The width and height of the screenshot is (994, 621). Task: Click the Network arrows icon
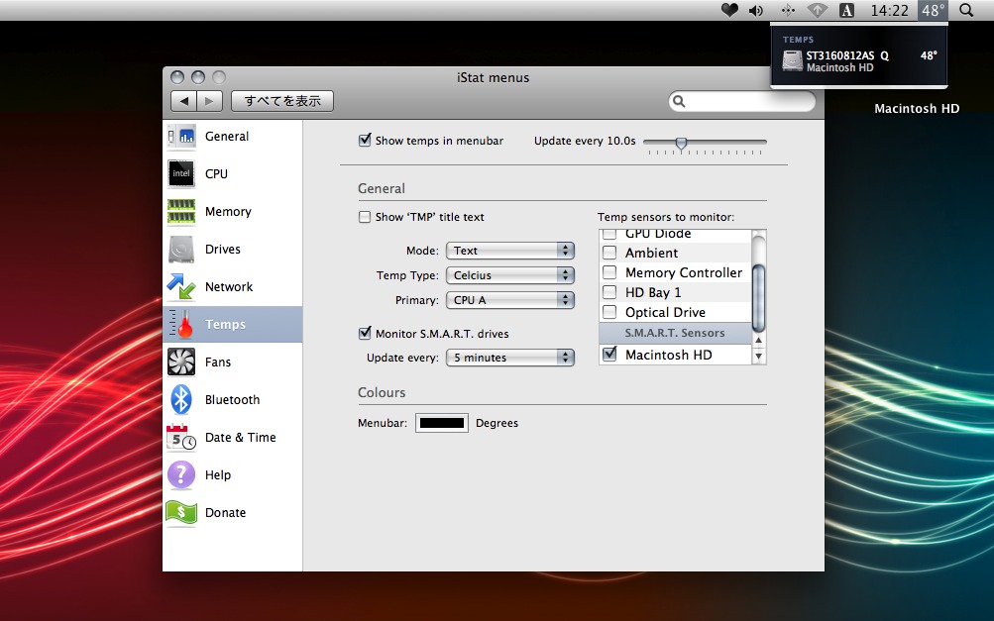tap(181, 286)
